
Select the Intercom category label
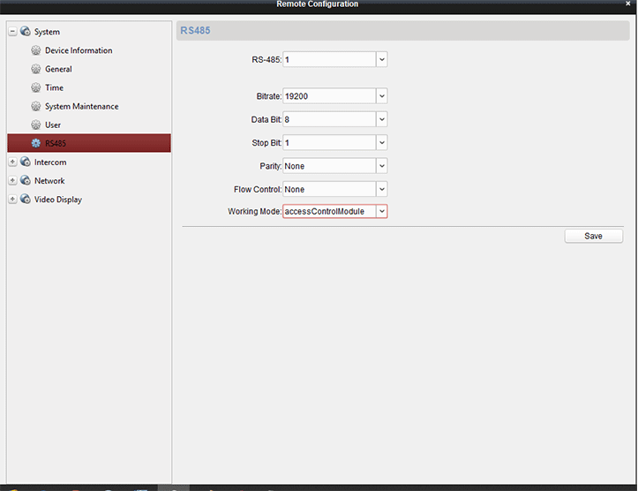pos(50,162)
